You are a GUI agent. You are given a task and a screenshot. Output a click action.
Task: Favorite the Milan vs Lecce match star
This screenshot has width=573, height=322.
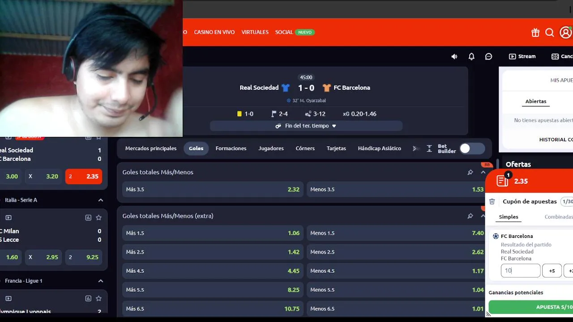click(98, 218)
